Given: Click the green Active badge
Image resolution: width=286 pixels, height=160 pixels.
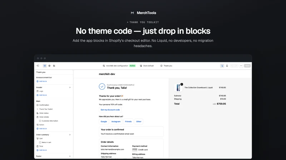Looking at the screenshot, I should (132, 66).
